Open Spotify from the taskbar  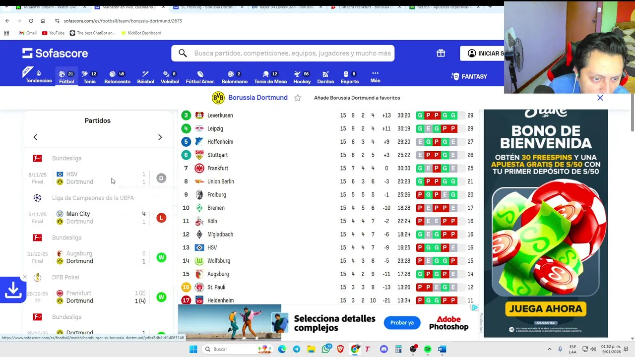pyautogui.click(x=427, y=349)
